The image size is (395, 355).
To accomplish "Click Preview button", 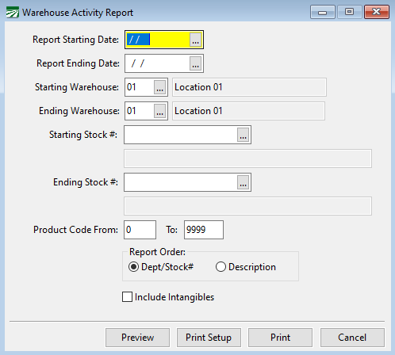I will 137,338.
